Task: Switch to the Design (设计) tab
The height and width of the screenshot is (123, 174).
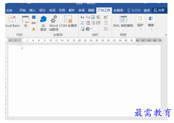Action: [42, 10]
